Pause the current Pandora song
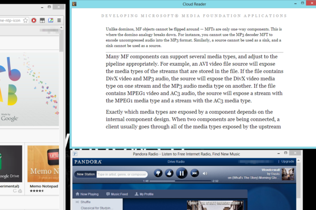The height and width of the screenshot is (210, 316). (182, 173)
